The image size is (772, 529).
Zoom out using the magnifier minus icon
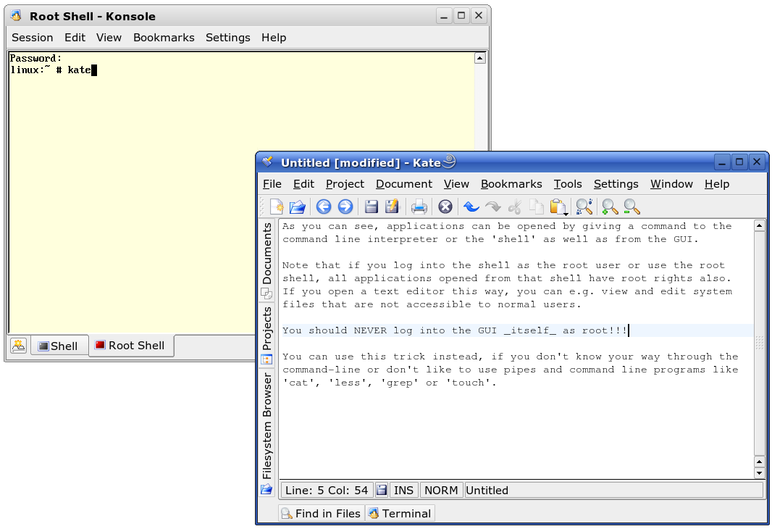[632, 207]
